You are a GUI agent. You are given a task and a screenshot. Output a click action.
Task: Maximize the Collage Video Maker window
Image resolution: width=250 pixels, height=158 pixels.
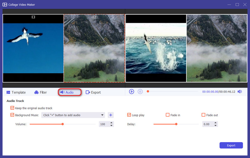[x=237, y=5]
